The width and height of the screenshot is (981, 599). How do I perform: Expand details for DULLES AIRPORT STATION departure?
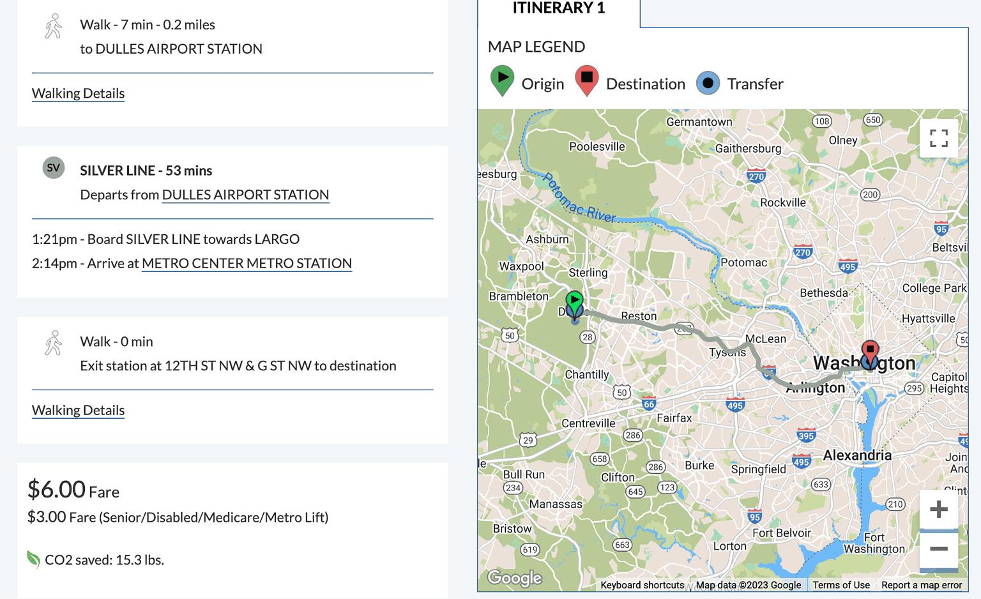click(x=246, y=195)
